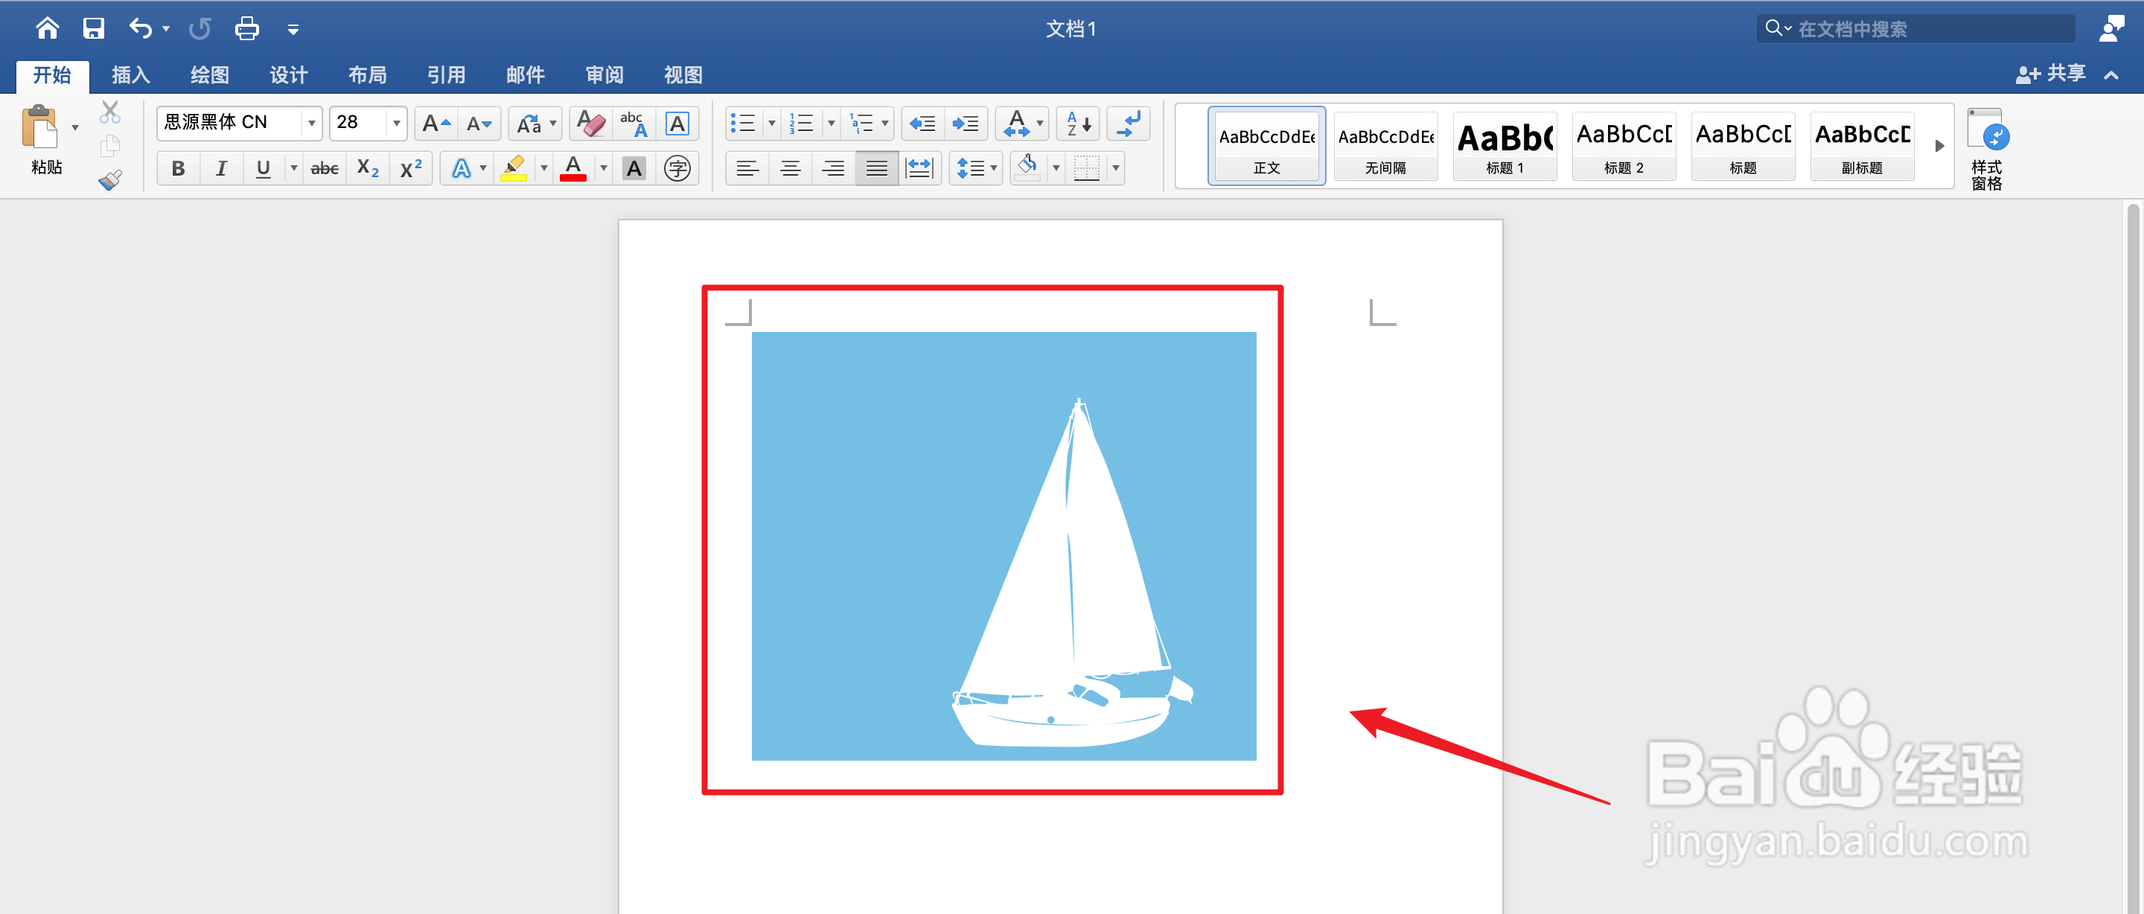Expand styles gallery arrow
2144x914 pixels.
[1939, 146]
